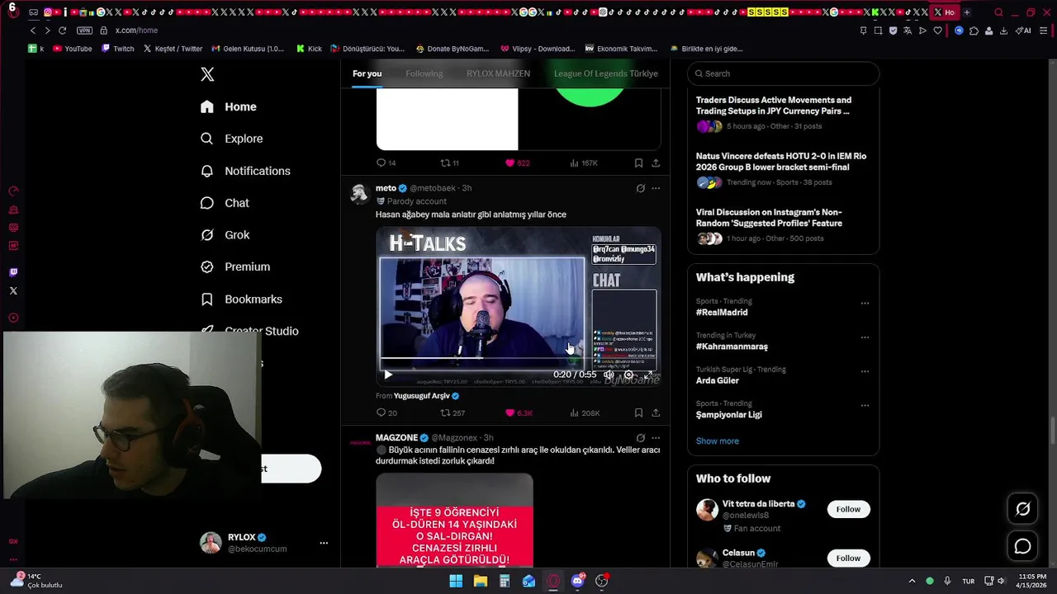Switch to the Following tab
1057x594 pixels.
coord(424,73)
